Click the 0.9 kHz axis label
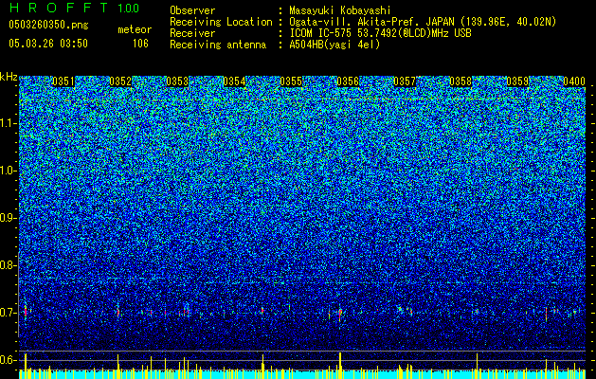Viewport: 596px width, 379px height. tap(8, 218)
